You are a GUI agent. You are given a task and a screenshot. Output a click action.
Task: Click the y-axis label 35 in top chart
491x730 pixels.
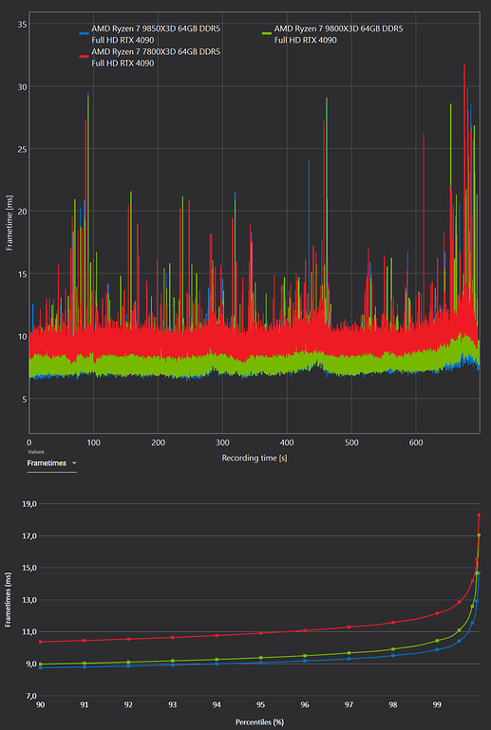click(x=22, y=25)
